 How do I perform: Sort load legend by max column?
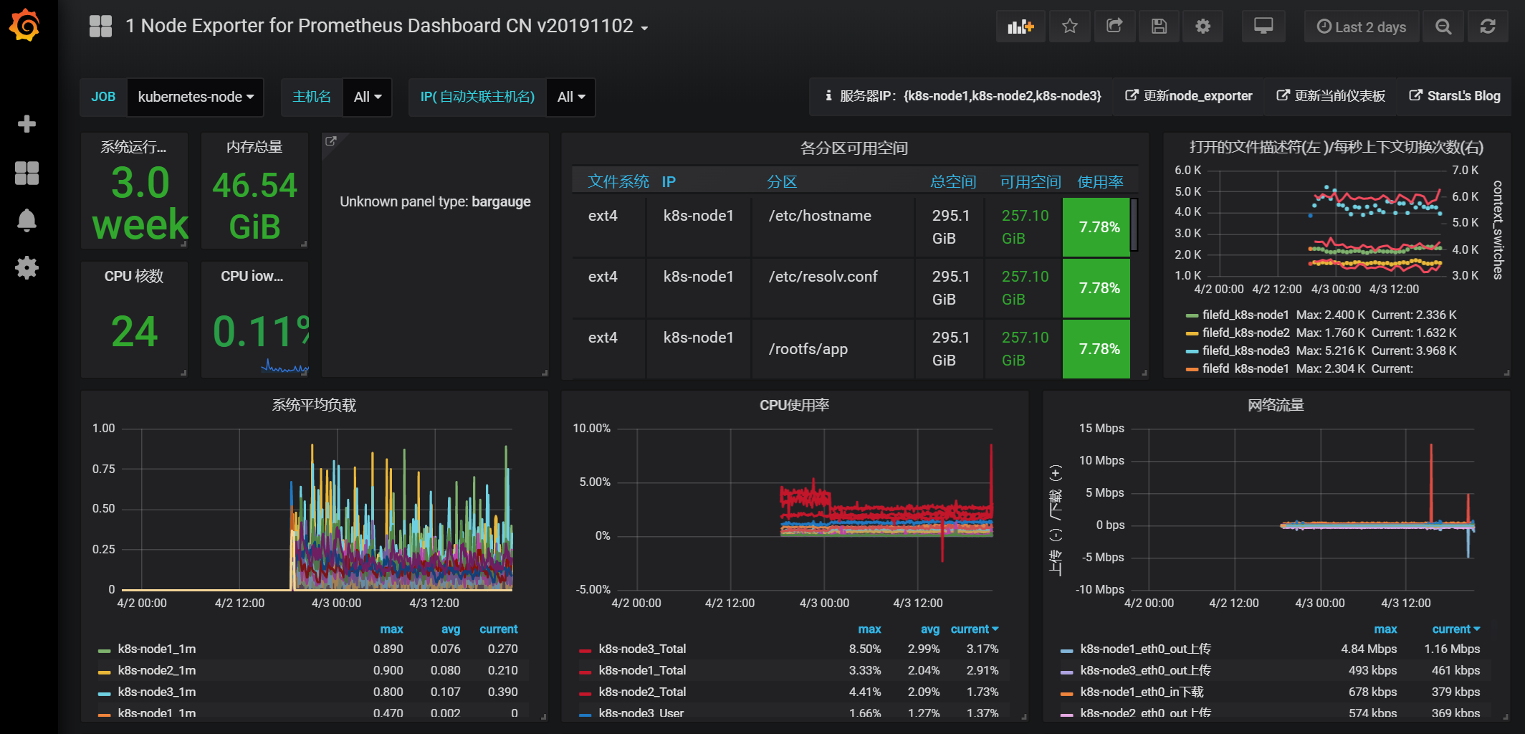coord(391,629)
